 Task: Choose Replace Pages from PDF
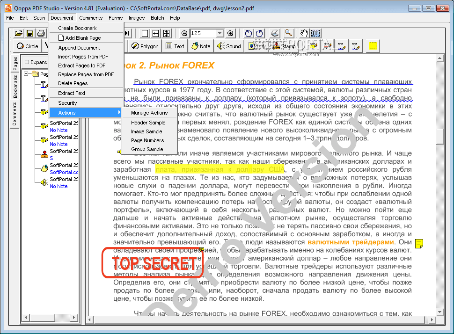tap(87, 74)
